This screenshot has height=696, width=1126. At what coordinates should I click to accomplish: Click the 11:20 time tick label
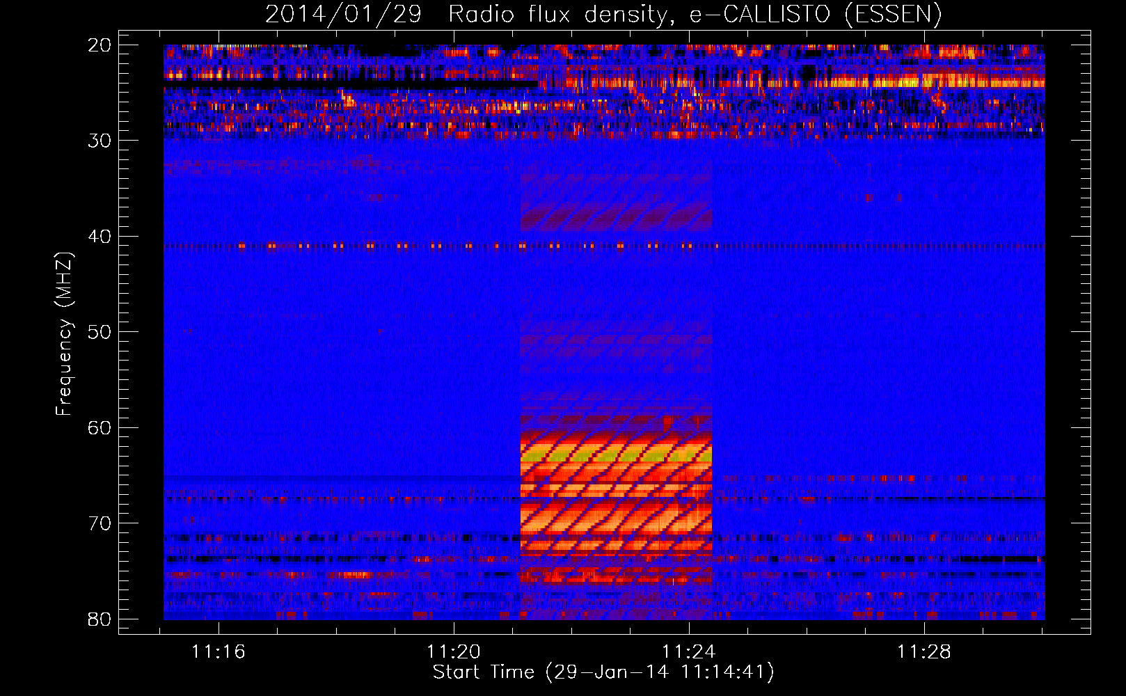click(454, 652)
